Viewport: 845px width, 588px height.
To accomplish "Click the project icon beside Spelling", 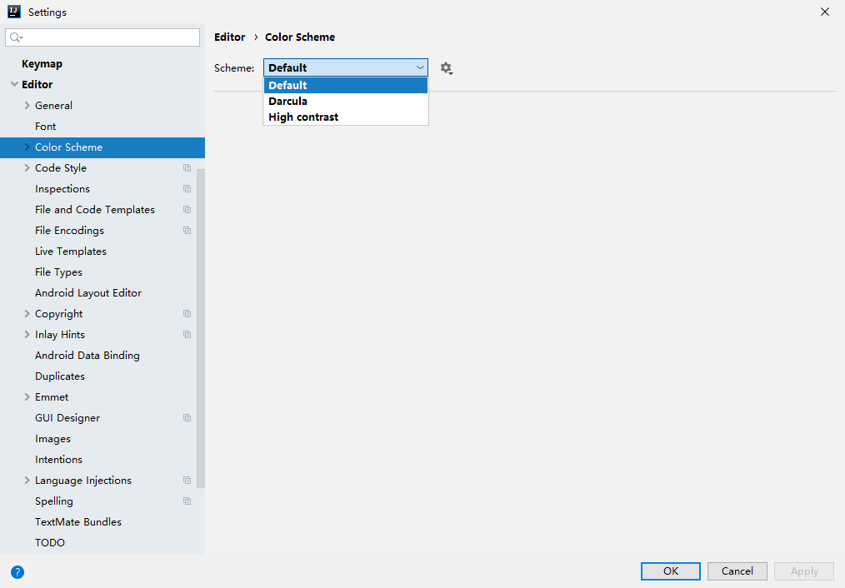I will [187, 501].
